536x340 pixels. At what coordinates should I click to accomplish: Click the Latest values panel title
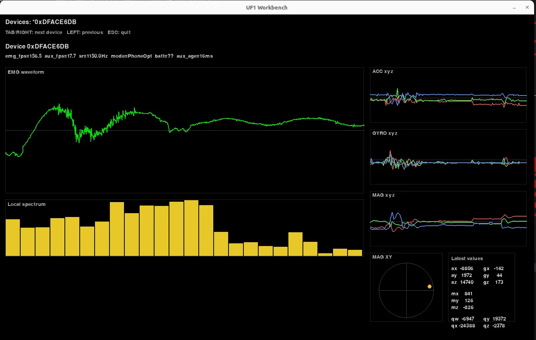[467, 258]
